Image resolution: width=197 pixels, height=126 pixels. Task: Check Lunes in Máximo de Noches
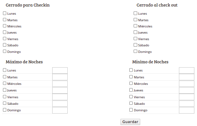click(5, 70)
